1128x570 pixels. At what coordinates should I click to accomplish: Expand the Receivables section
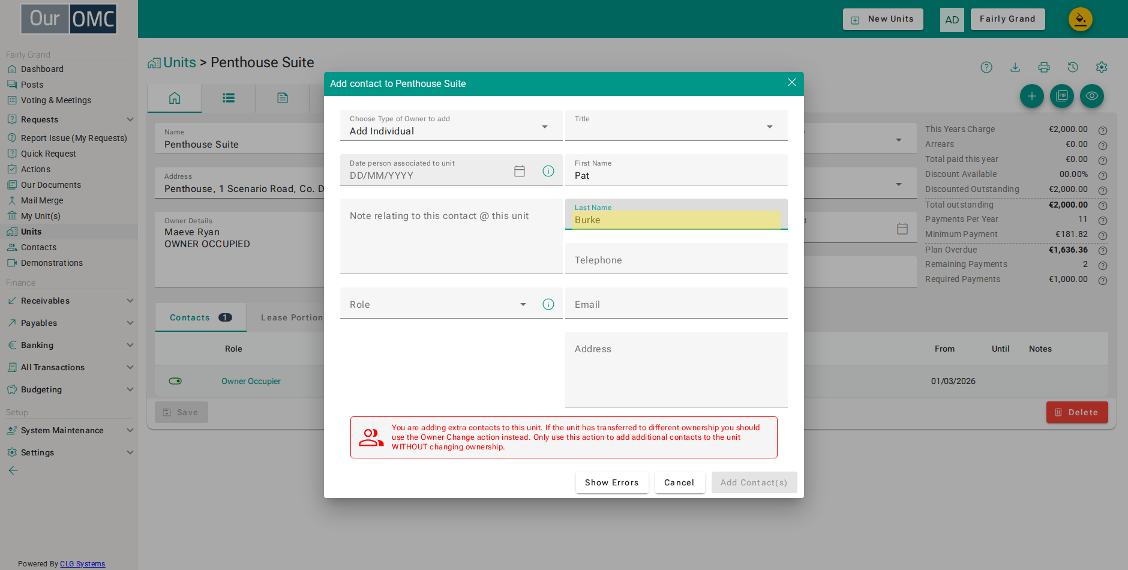tap(70, 301)
